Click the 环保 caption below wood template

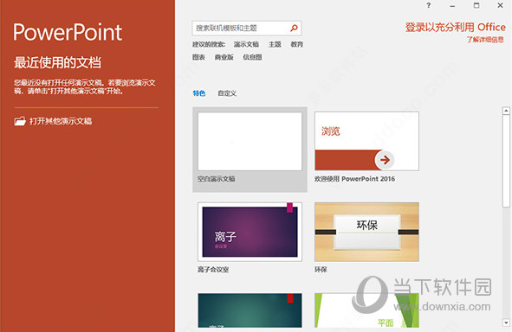(x=321, y=270)
